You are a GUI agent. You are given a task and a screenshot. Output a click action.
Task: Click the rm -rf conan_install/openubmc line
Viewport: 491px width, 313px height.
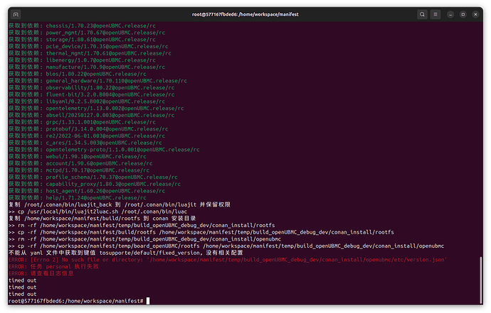[x=144, y=239]
